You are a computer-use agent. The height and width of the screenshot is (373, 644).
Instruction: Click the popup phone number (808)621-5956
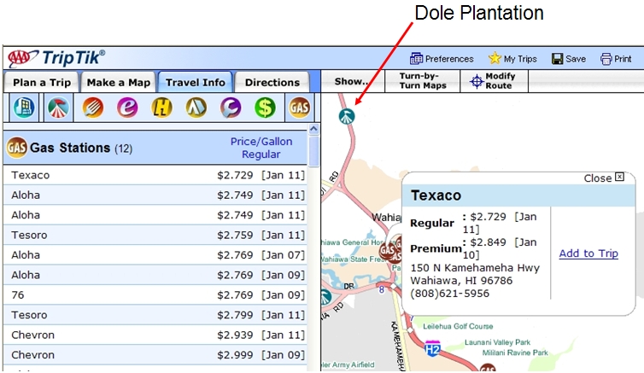[450, 294]
